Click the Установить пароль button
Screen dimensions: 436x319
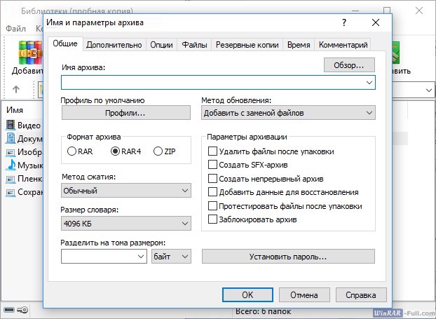click(x=288, y=257)
